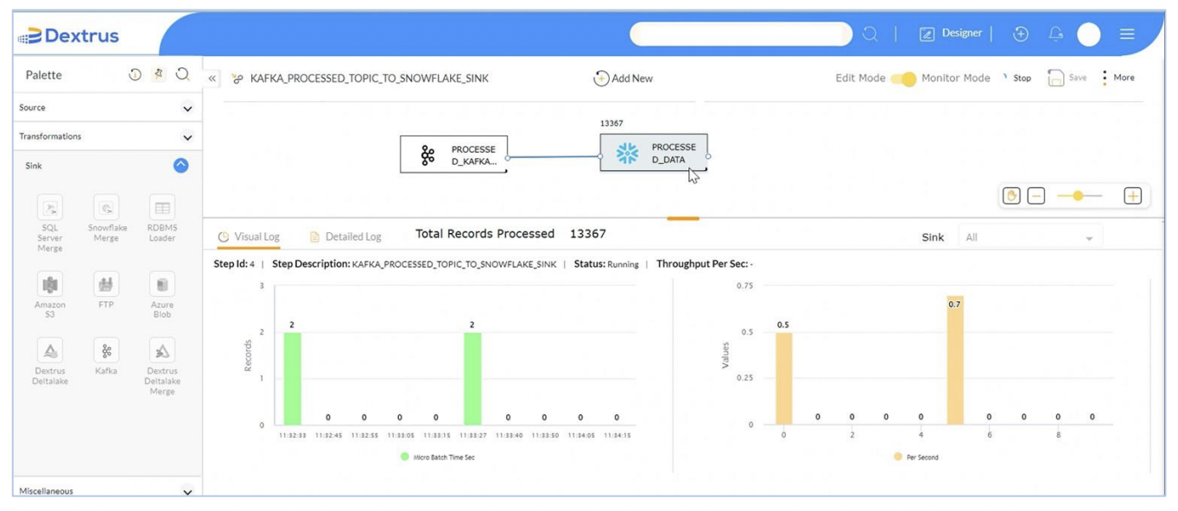Screen dimensions: 1178x511
Task: Click the orange bar labeled 0.7
Action: tap(954, 360)
